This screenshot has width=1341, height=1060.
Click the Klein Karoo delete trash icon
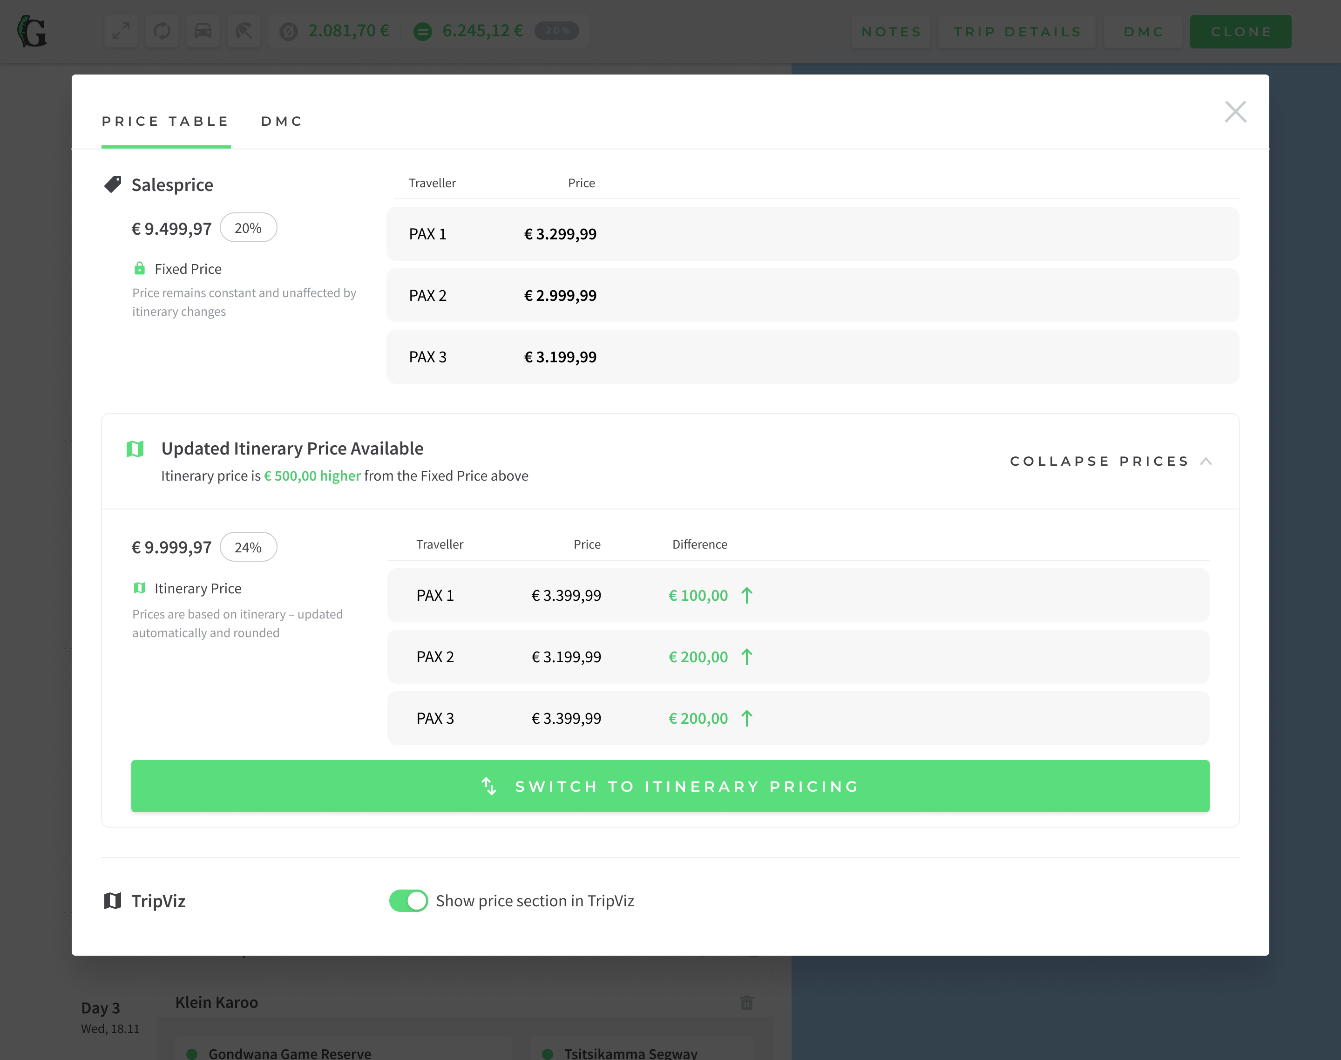tap(746, 1003)
